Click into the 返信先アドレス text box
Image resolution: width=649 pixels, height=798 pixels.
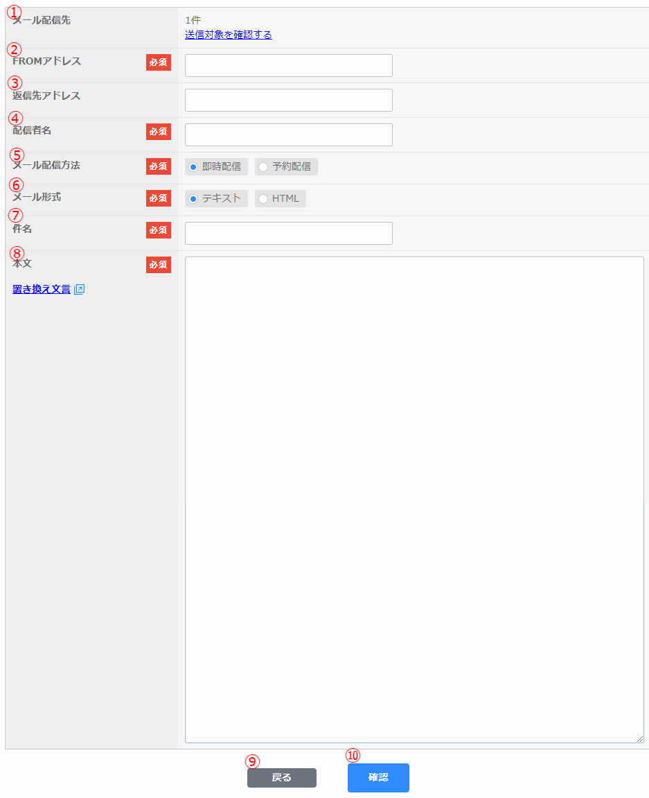(288, 101)
